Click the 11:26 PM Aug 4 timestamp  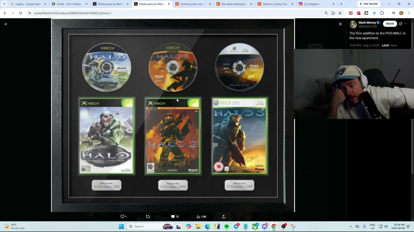pos(364,45)
